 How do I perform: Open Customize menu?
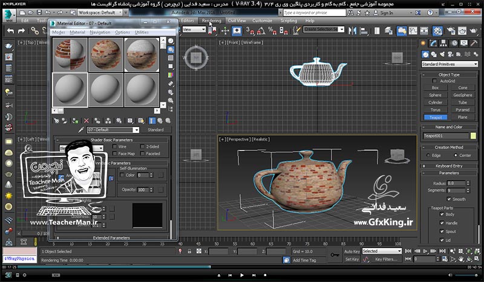click(x=262, y=21)
